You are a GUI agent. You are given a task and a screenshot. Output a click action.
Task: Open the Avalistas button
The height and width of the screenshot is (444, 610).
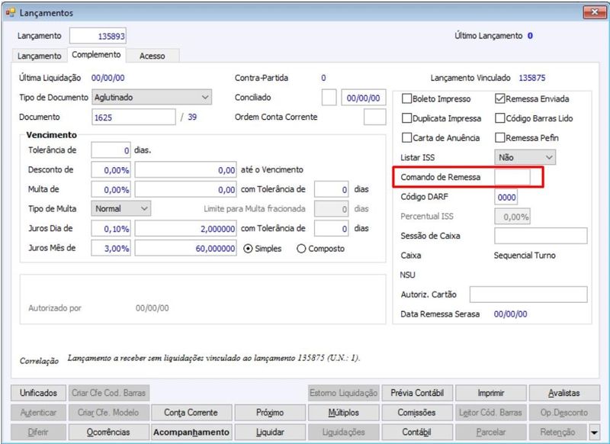tap(564, 393)
